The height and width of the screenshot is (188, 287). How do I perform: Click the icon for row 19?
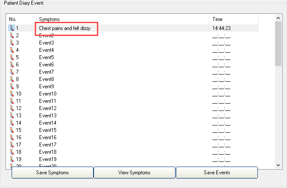(x=12, y=159)
